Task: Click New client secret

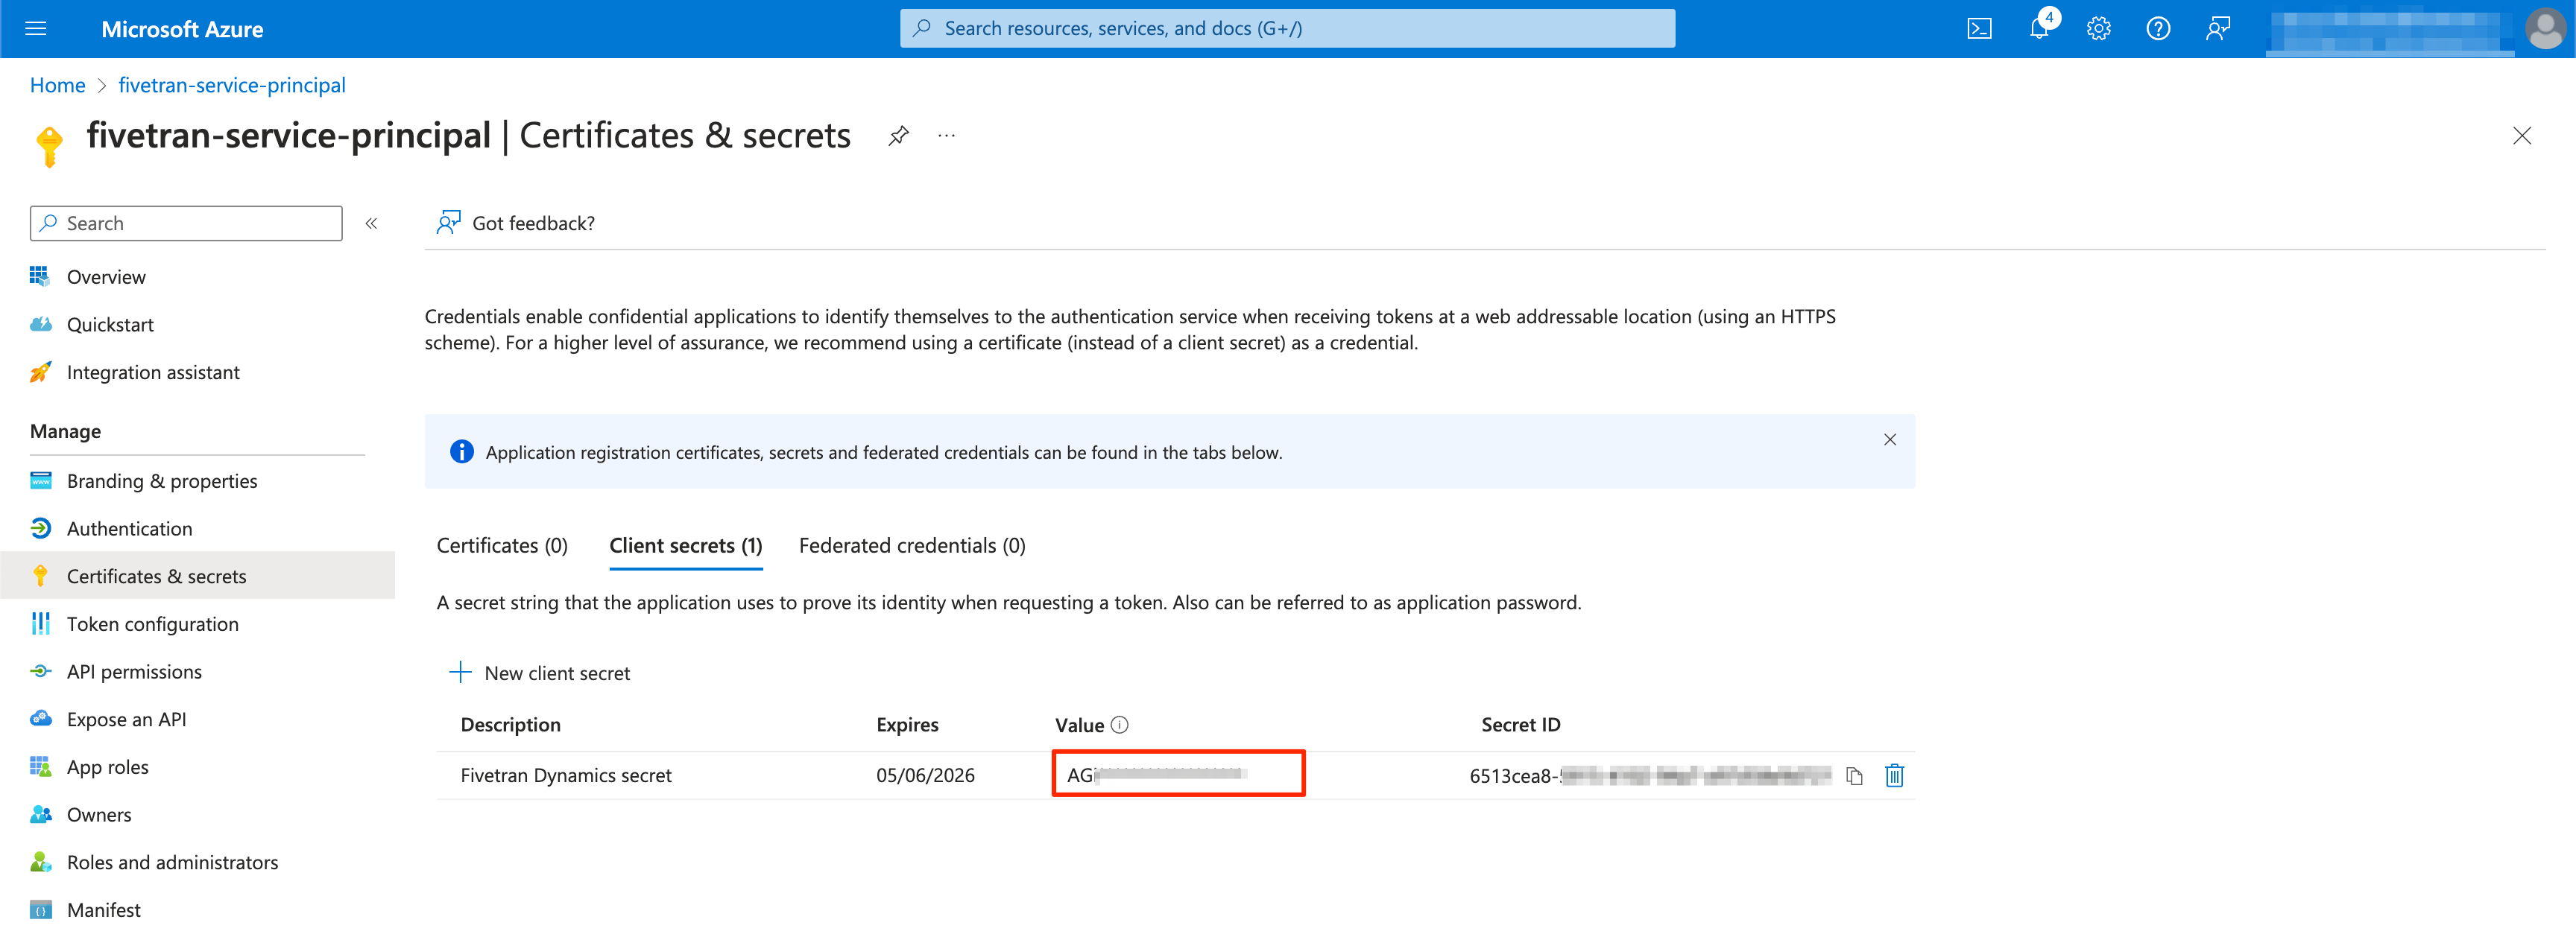Action: (x=540, y=673)
